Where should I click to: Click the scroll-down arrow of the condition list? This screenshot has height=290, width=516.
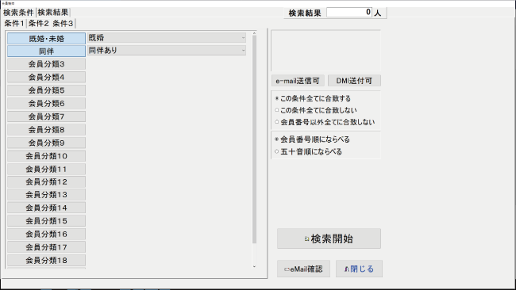[x=254, y=266]
